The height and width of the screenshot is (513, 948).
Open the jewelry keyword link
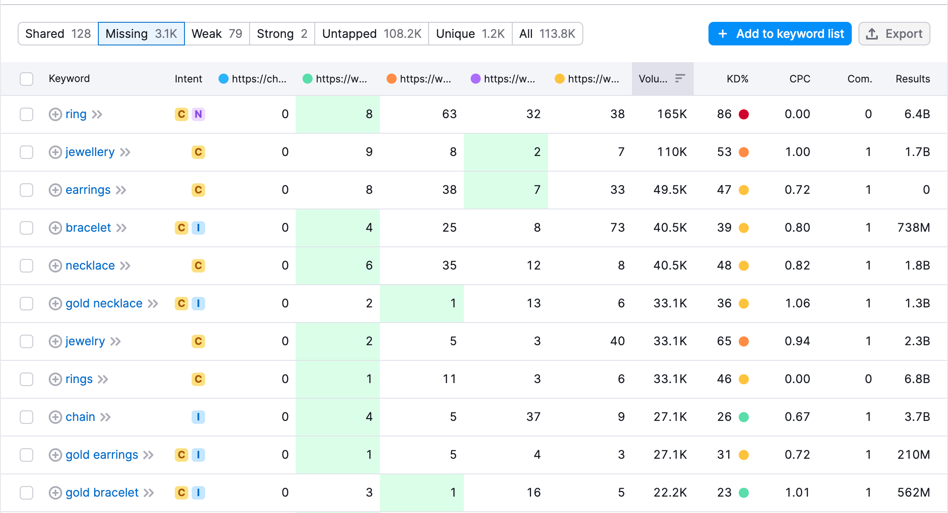coord(85,341)
